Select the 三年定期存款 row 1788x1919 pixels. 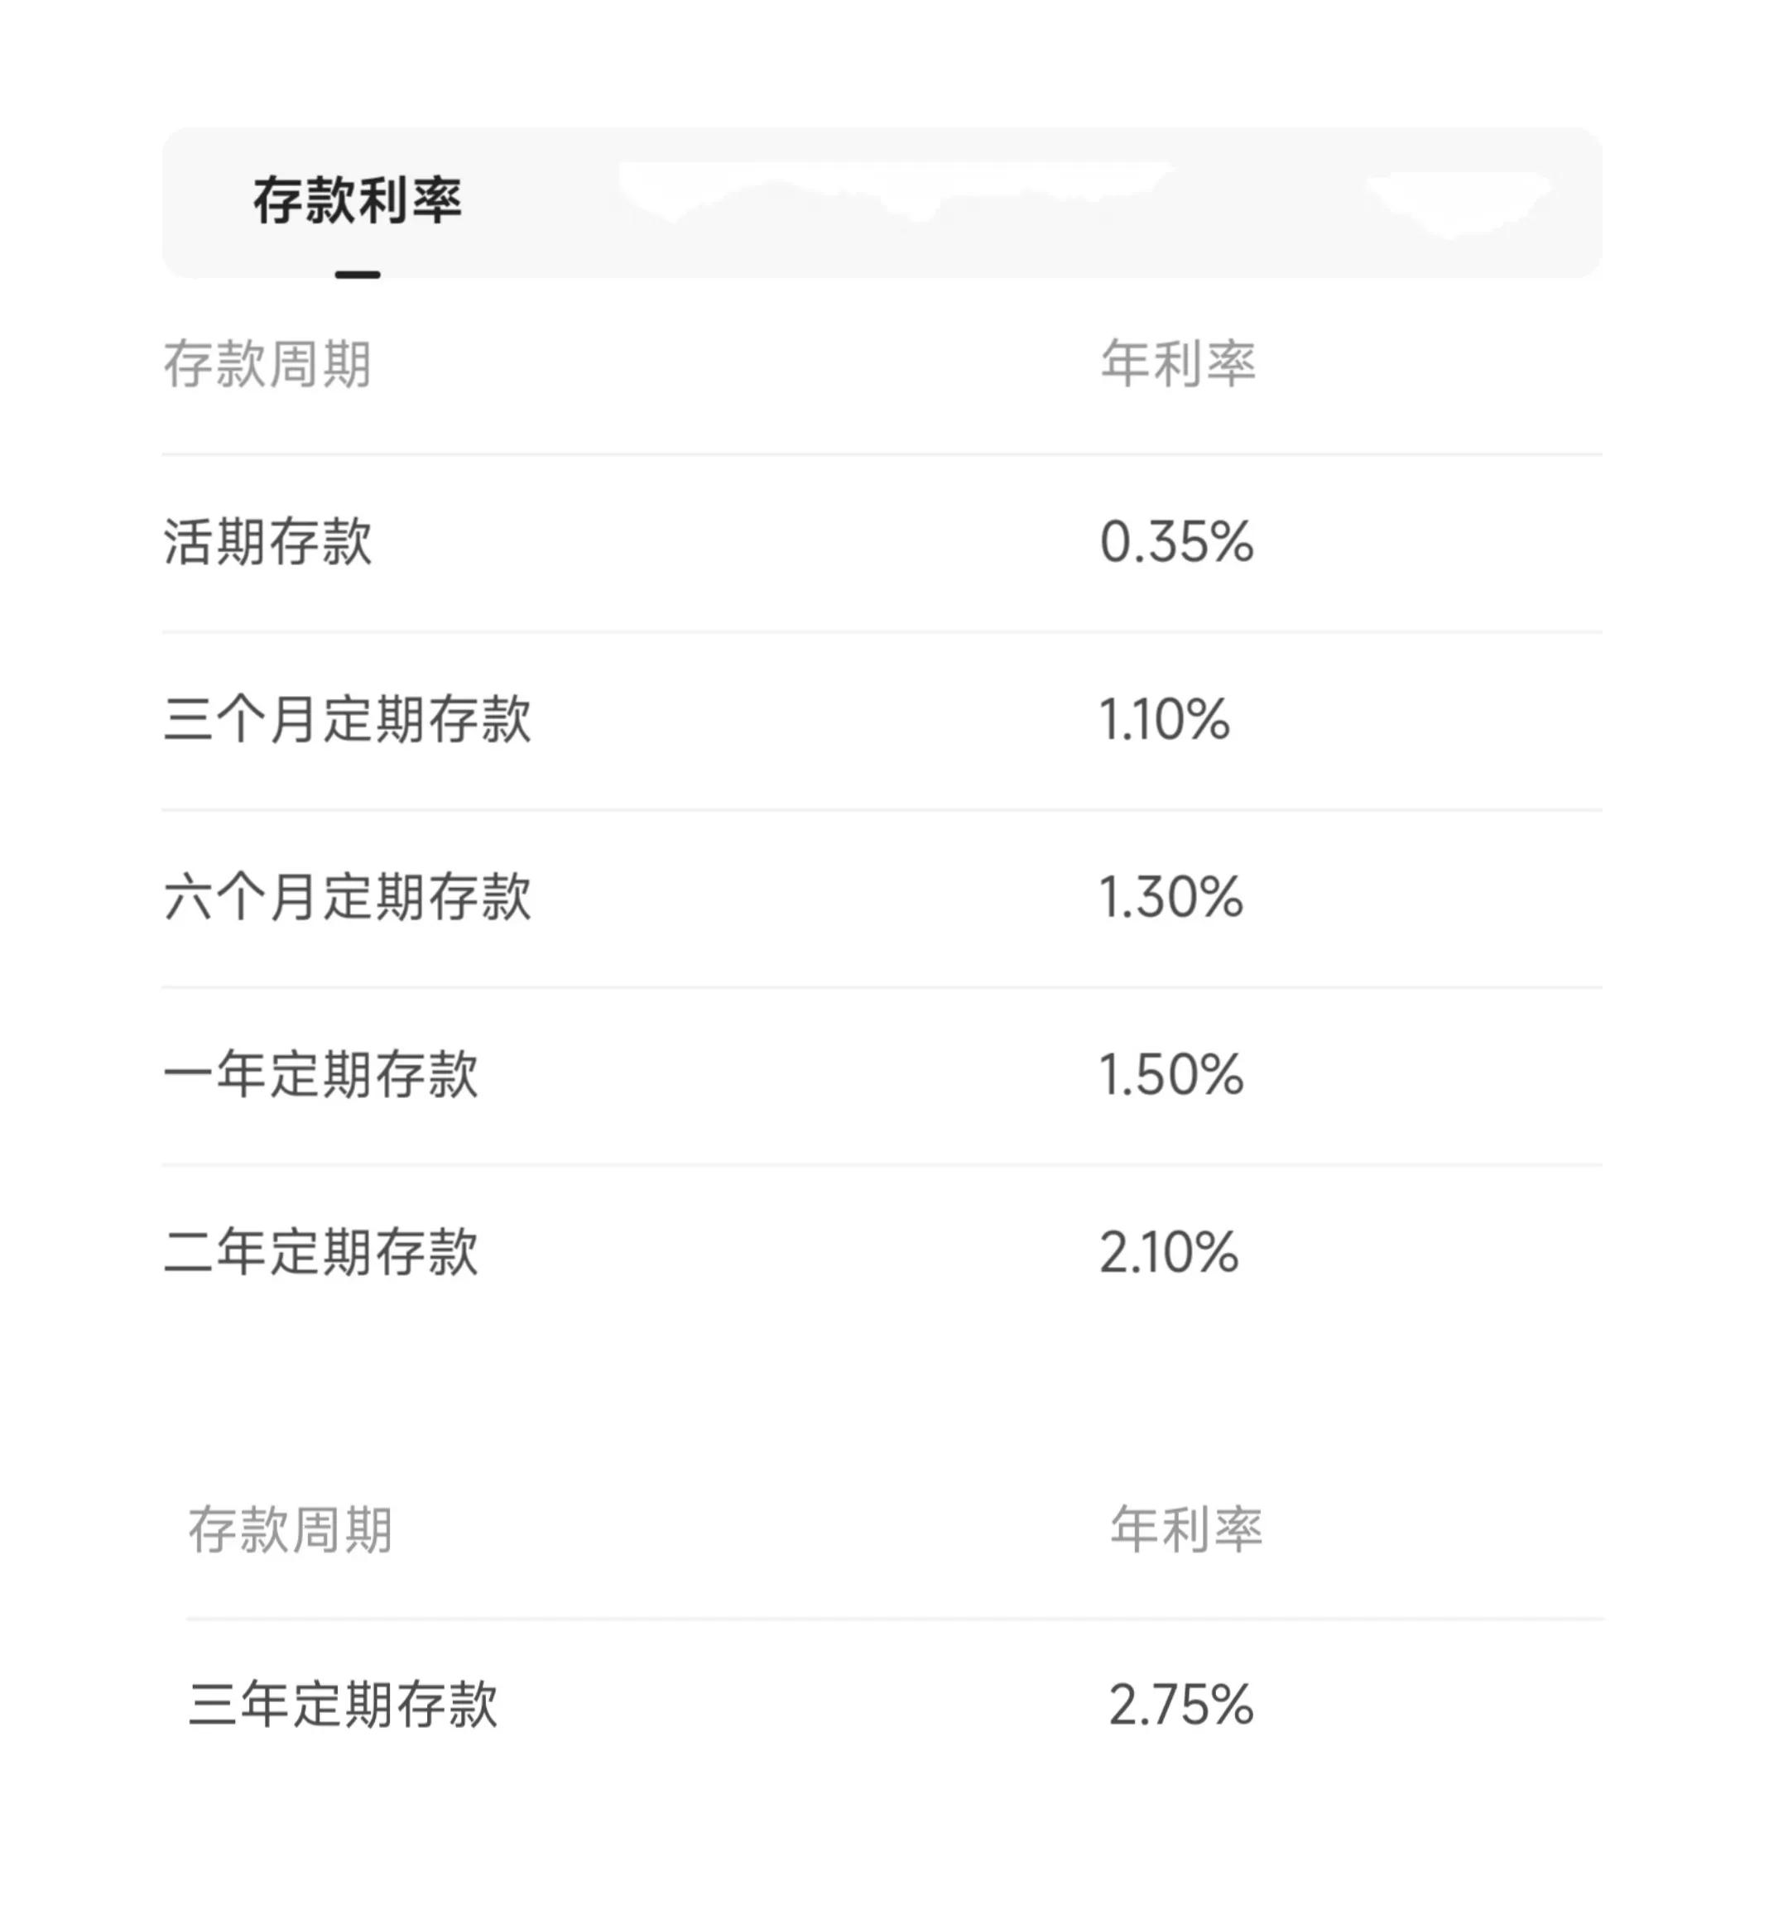(x=343, y=1705)
